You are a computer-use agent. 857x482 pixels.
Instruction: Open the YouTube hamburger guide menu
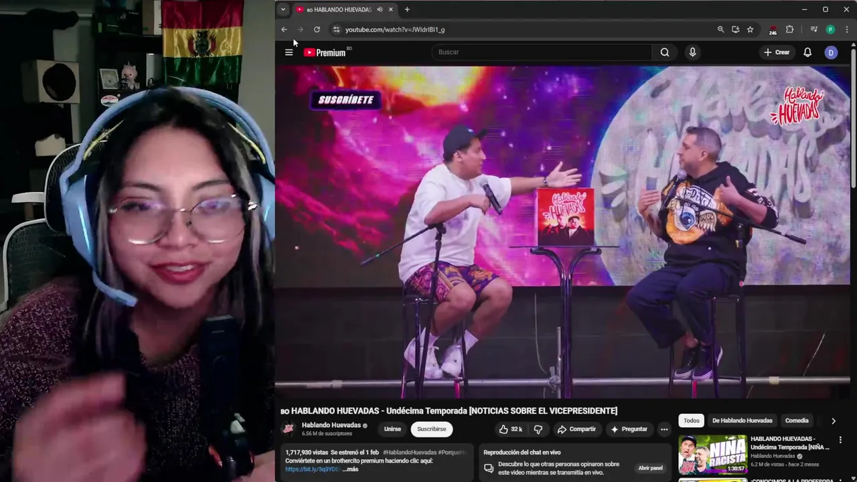pos(289,52)
